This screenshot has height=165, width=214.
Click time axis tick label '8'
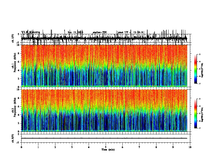[156, 147]
